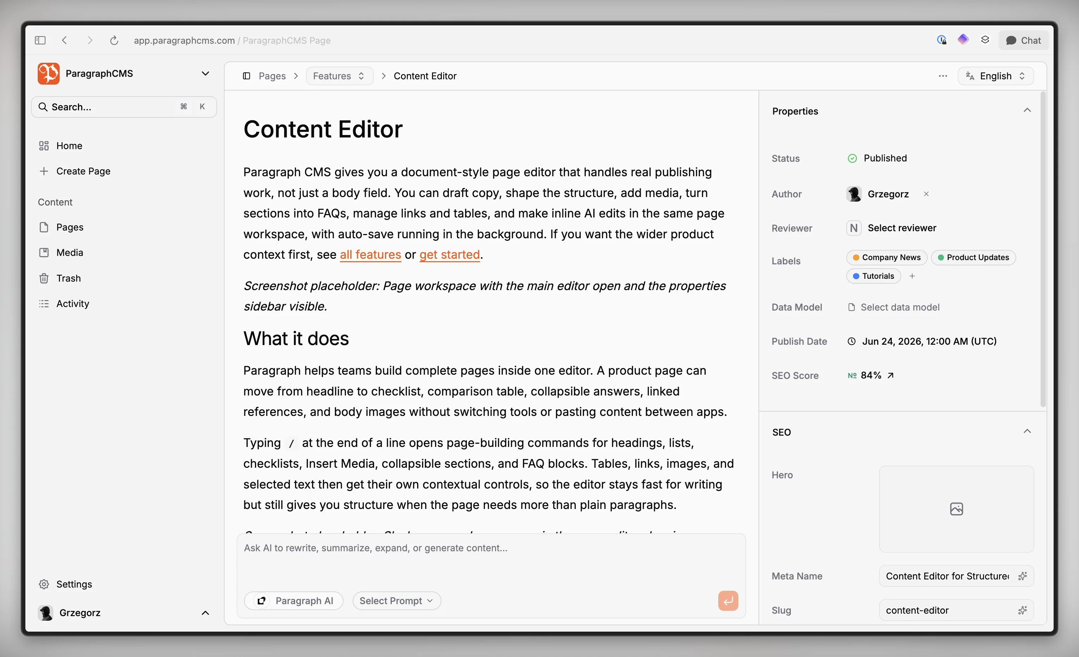
Task: Select the Paragraph AI model button
Action: point(294,601)
